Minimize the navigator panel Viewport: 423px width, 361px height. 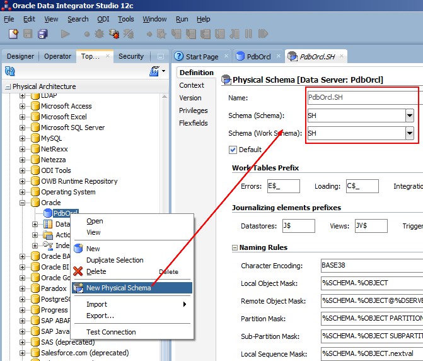pyautogui.click(x=161, y=56)
